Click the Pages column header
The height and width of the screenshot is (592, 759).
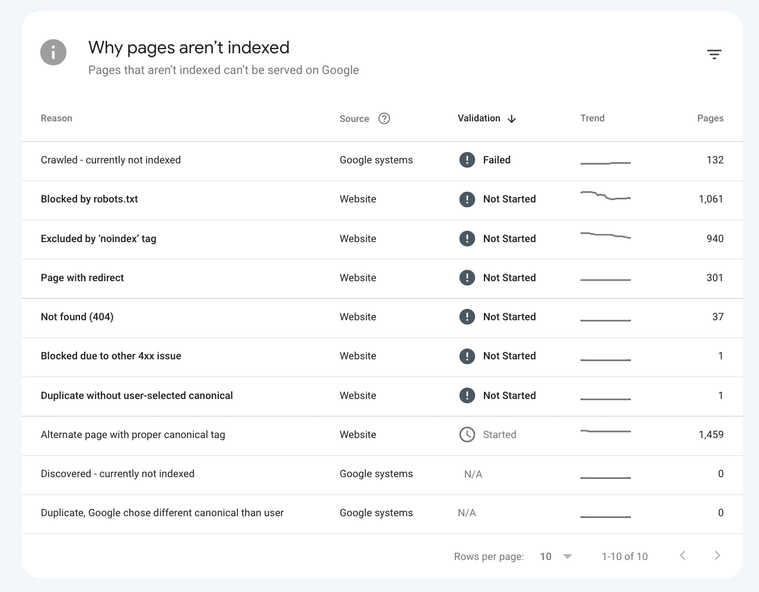(710, 118)
